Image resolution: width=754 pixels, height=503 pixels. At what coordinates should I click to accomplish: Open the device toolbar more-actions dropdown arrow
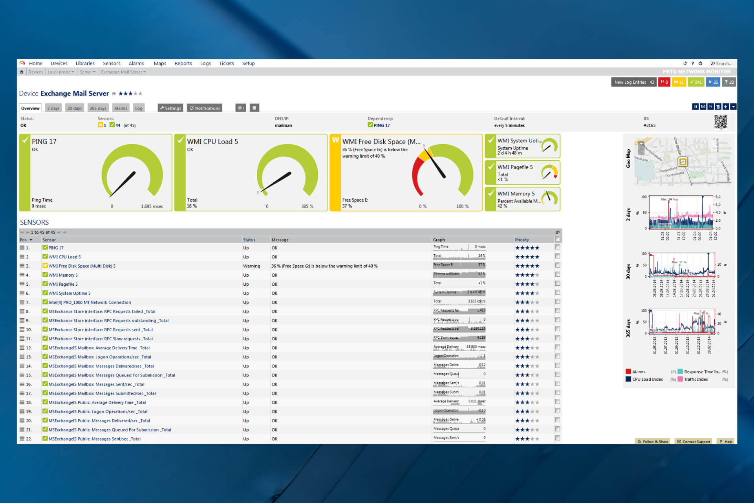[x=733, y=106]
